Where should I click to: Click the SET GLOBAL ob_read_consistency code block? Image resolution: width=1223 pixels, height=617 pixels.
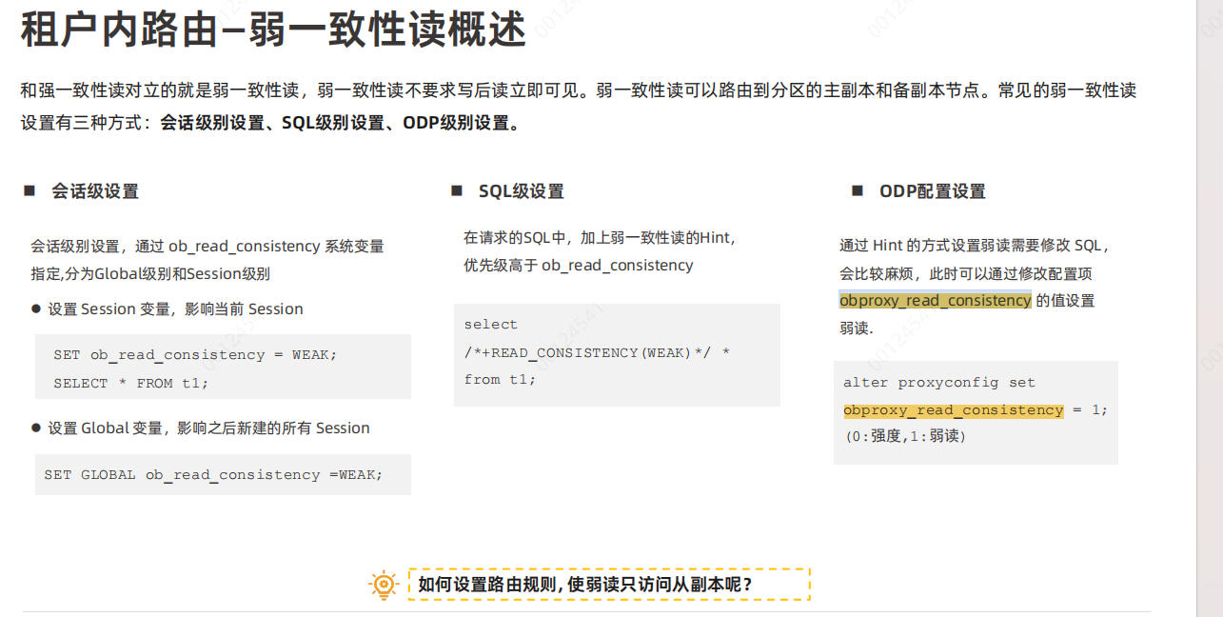[x=213, y=475]
